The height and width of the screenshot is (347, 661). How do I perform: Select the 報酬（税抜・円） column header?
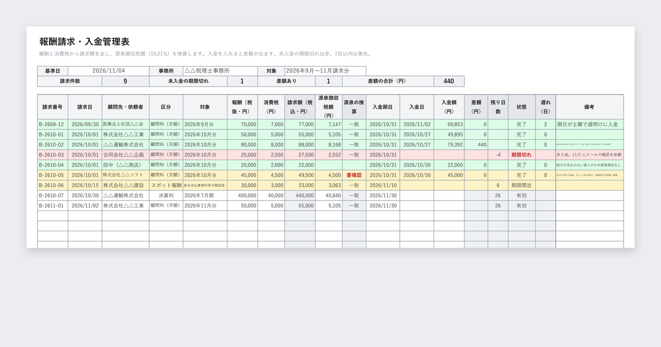(x=242, y=107)
